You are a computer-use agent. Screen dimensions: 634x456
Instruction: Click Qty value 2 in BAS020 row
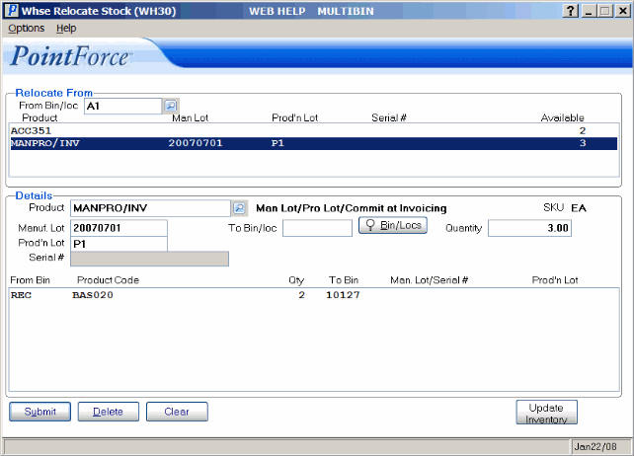pyautogui.click(x=301, y=295)
